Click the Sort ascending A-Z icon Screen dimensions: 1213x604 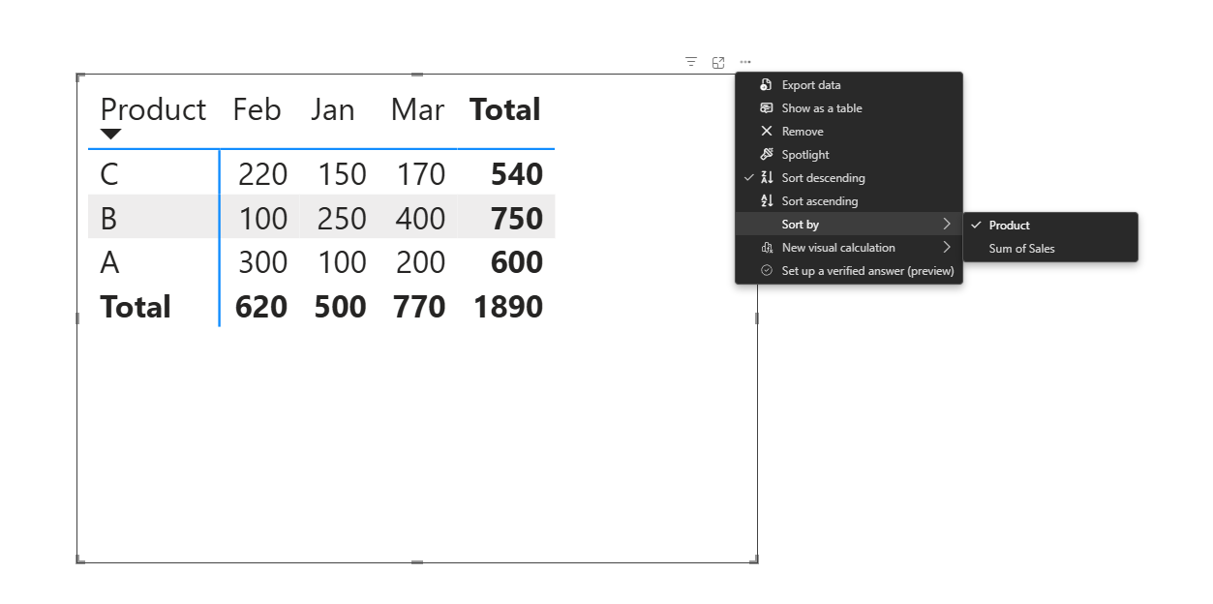tap(766, 201)
